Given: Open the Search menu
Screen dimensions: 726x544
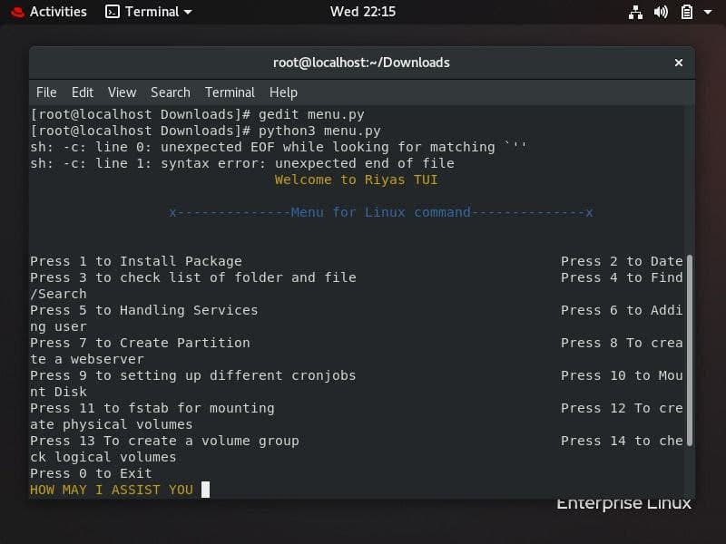Looking at the screenshot, I should pyautogui.click(x=170, y=92).
